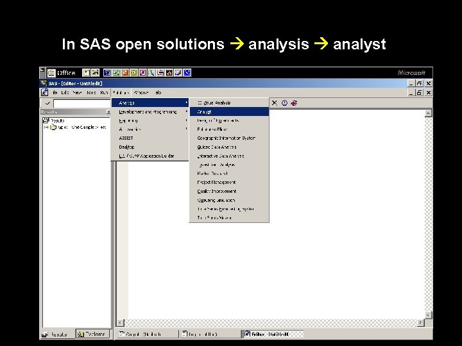The image size is (462, 346).
Task: Expand the Development and Programming submenu
Action: pyautogui.click(x=150, y=111)
